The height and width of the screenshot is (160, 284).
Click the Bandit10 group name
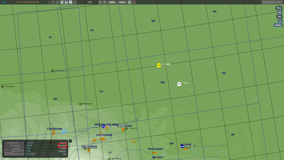[x=62, y=146]
